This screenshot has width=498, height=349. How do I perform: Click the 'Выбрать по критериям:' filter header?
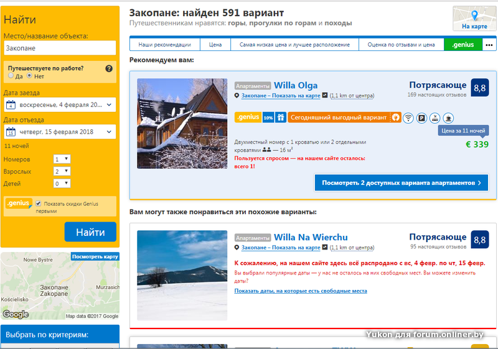click(60, 335)
